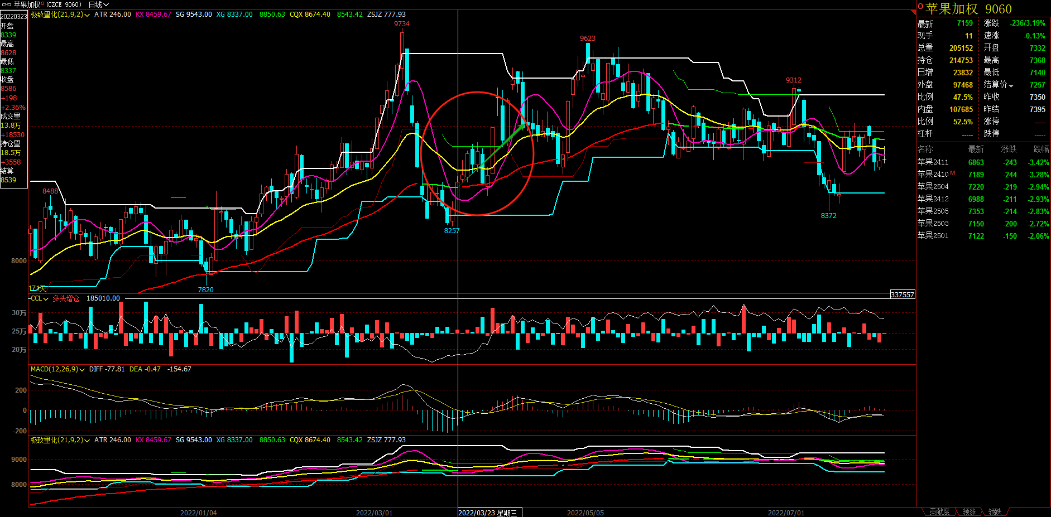Sort contract list by 最新 column header
This screenshot has height=517, width=1051.
click(x=976, y=149)
